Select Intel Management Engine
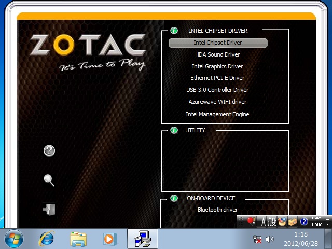The image size is (332, 249). click(x=217, y=114)
